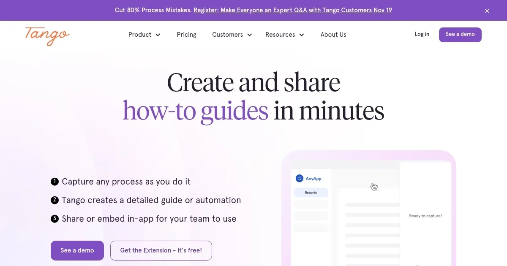Click See a demo in header

tap(460, 35)
